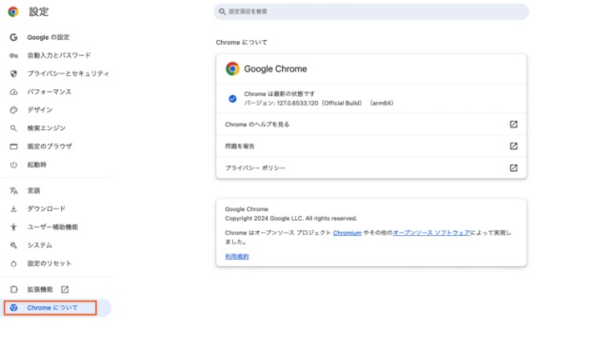Focus the settings search field

[371, 11]
